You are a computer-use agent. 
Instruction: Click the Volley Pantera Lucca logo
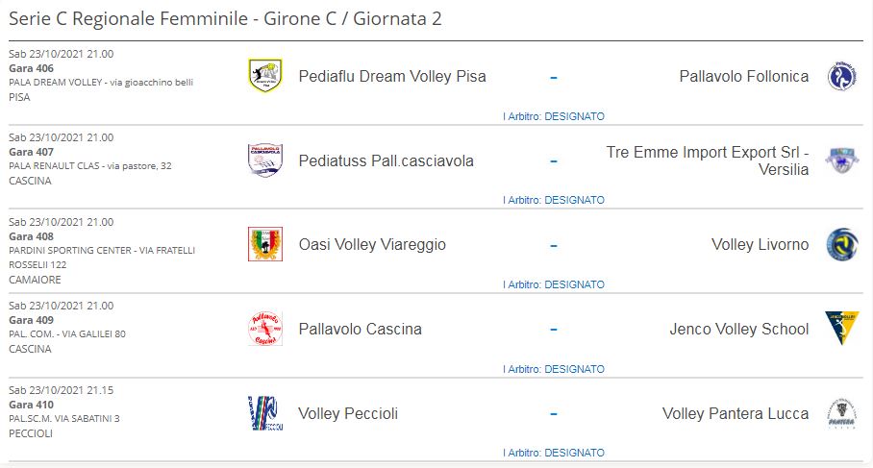coord(842,413)
